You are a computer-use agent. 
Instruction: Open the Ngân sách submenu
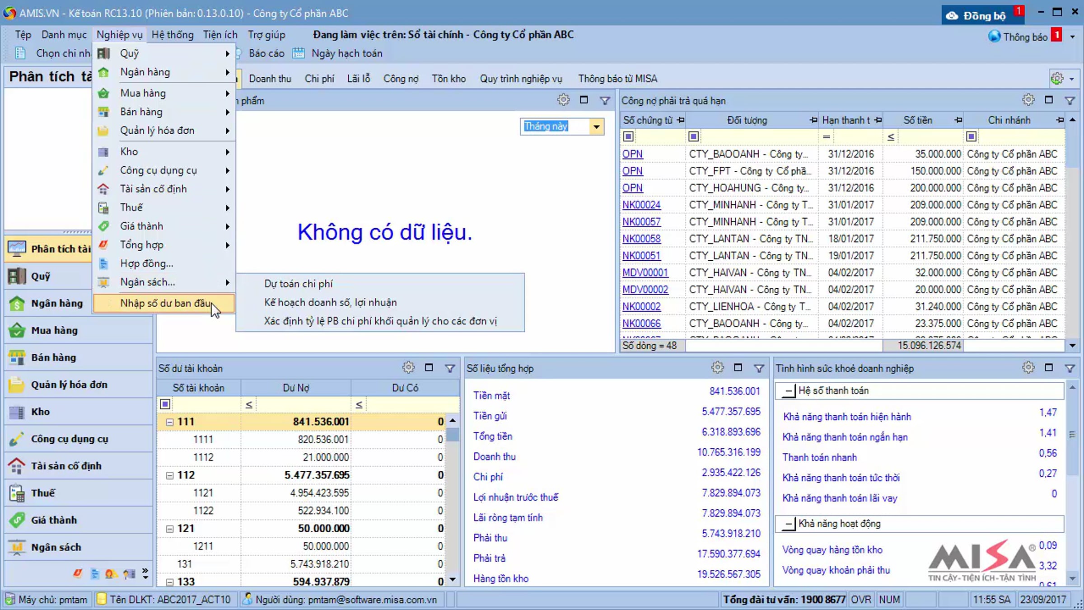click(x=164, y=282)
